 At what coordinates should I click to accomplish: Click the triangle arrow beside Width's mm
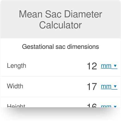click(x=115, y=86)
